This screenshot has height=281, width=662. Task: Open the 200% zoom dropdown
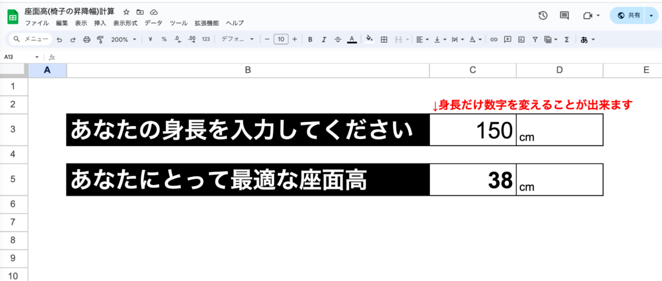coord(123,39)
